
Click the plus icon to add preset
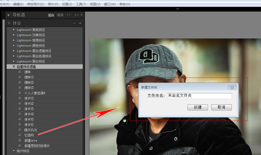(x=80, y=23)
